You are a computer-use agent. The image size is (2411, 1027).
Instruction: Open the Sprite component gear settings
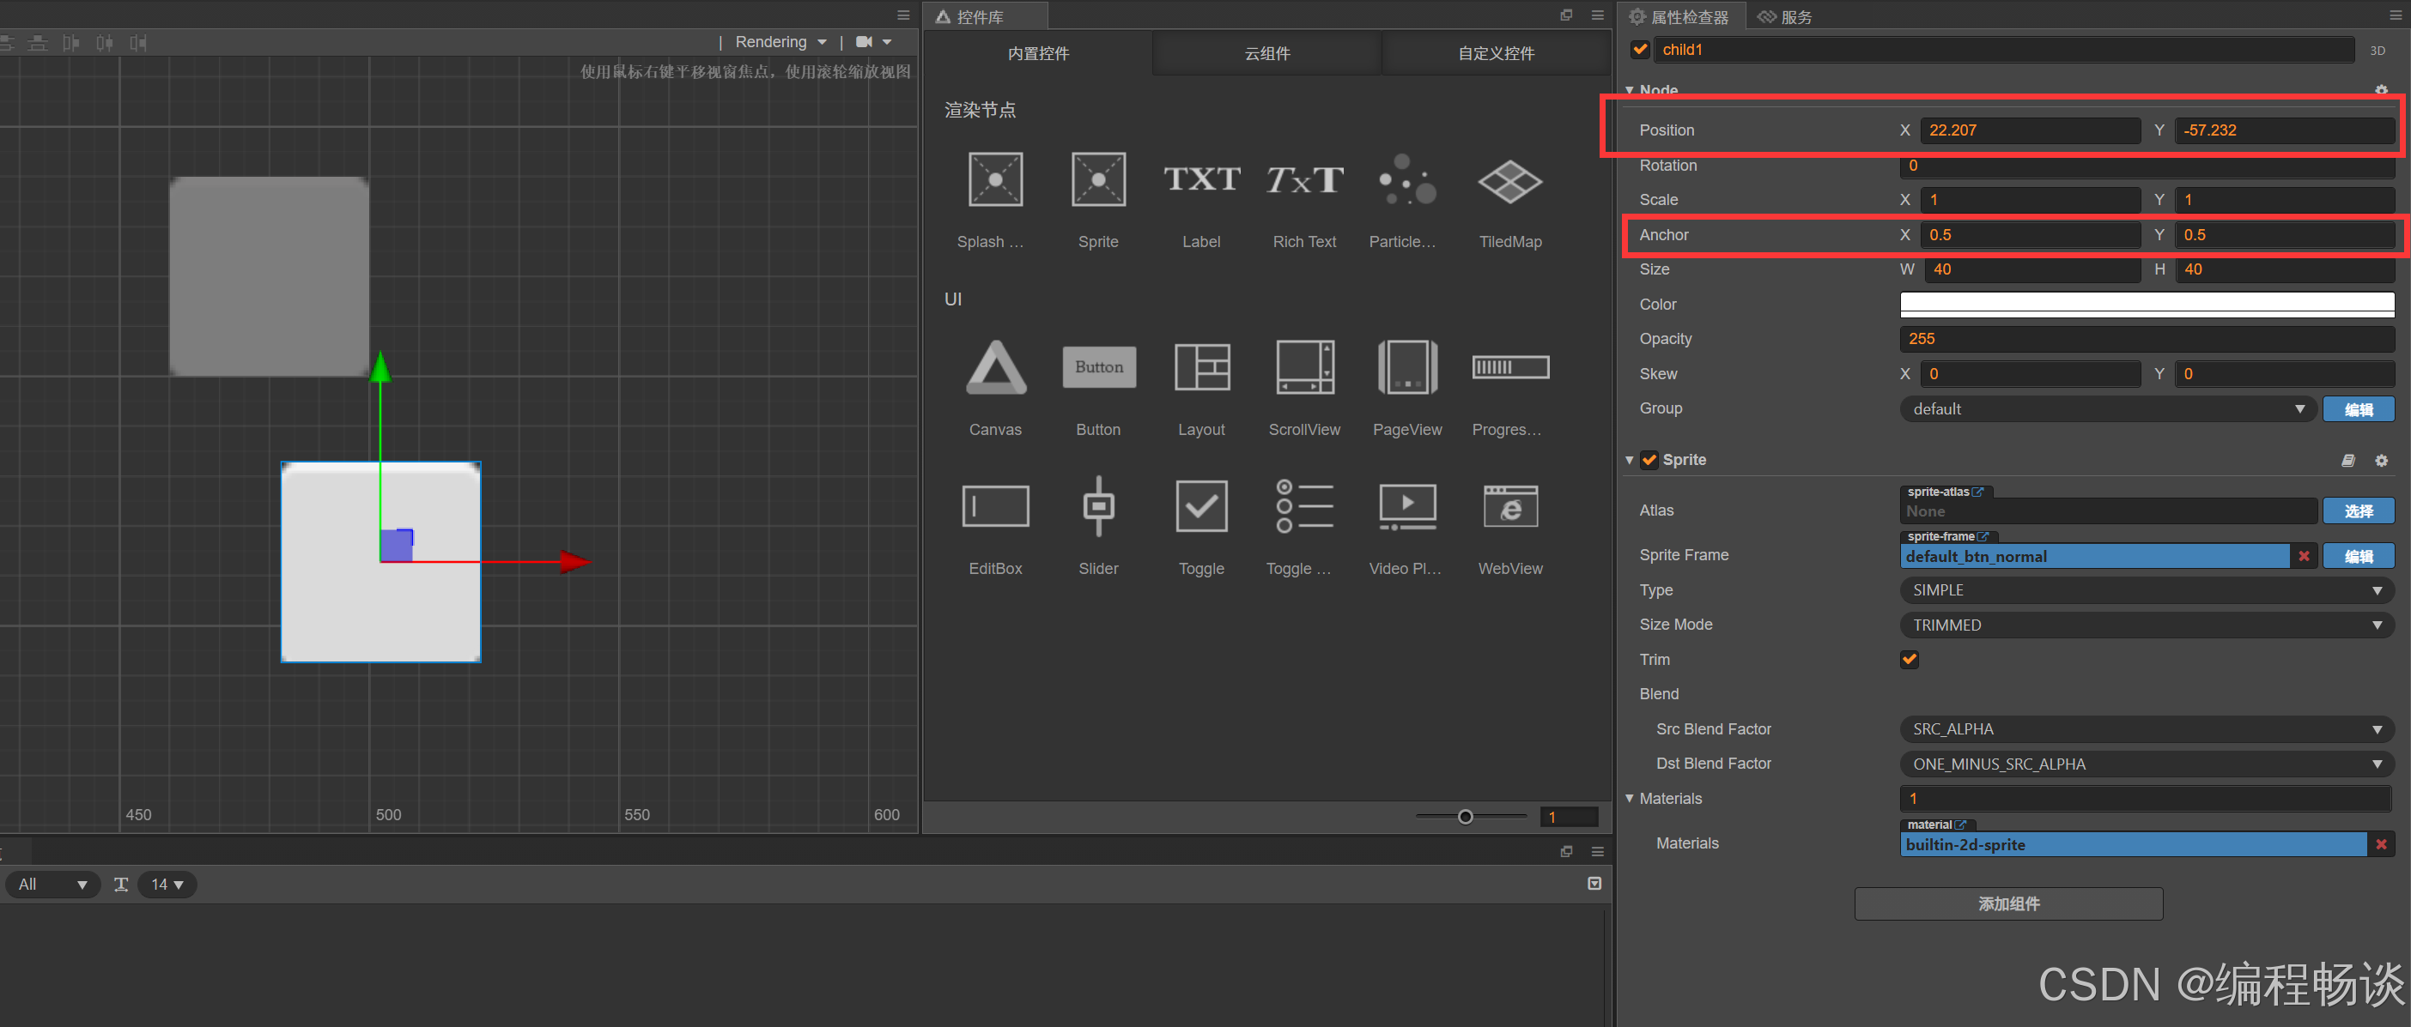click(2381, 460)
